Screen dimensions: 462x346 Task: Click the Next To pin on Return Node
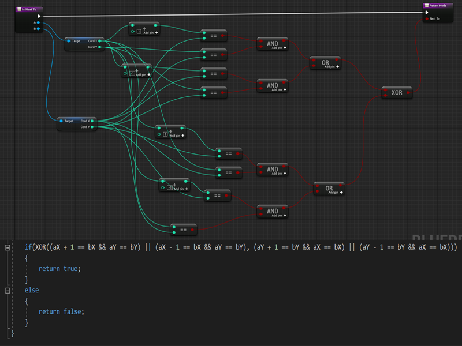pos(427,19)
